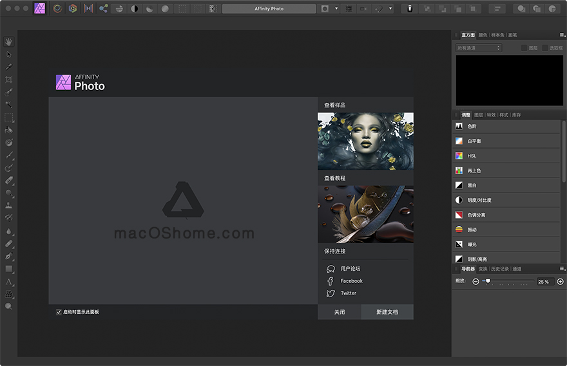Select the Color Picker eyedropper tool

tap(8, 67)
